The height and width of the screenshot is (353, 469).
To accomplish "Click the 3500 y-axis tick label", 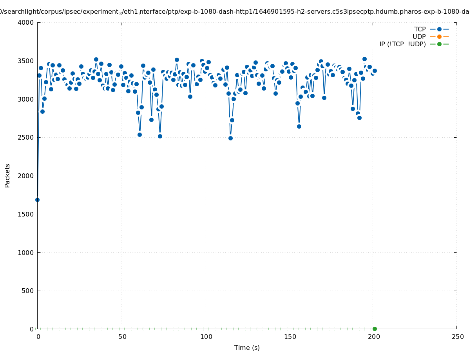I will [26, 61].
